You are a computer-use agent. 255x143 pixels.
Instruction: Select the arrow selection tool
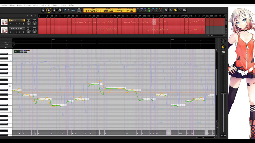point(166,10)
